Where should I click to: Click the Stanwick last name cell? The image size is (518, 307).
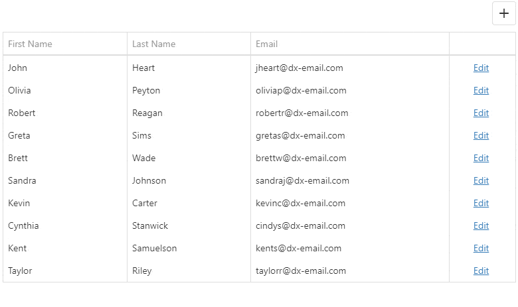[150, 225]
